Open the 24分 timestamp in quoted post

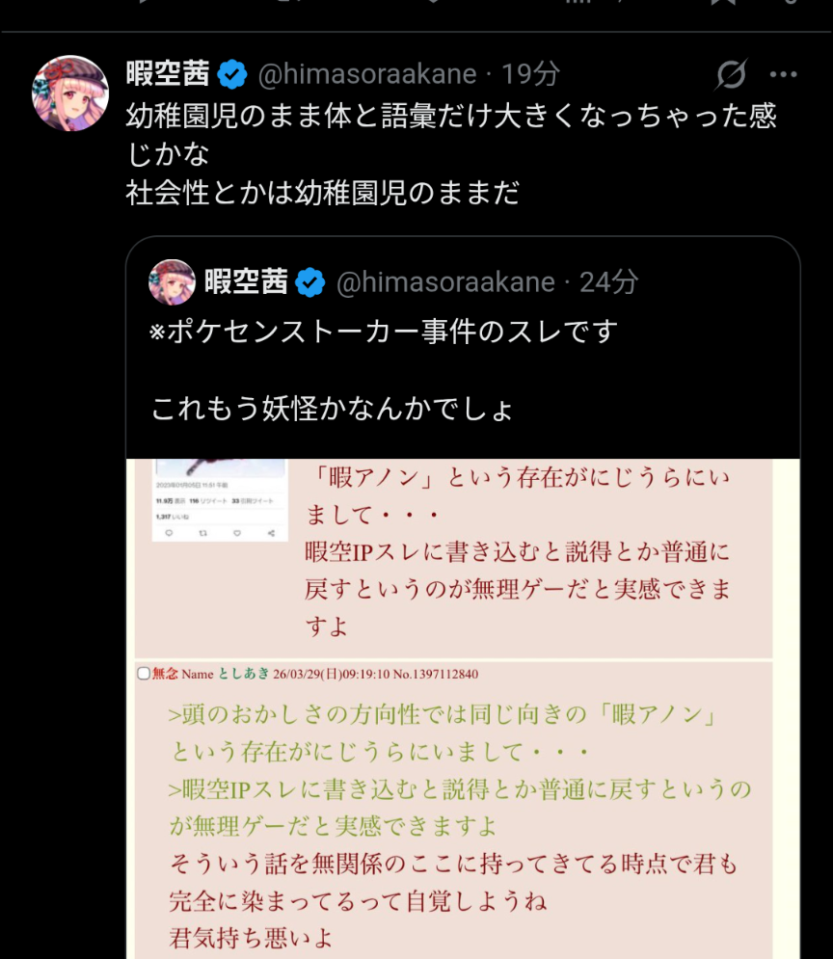coord(608,282)
